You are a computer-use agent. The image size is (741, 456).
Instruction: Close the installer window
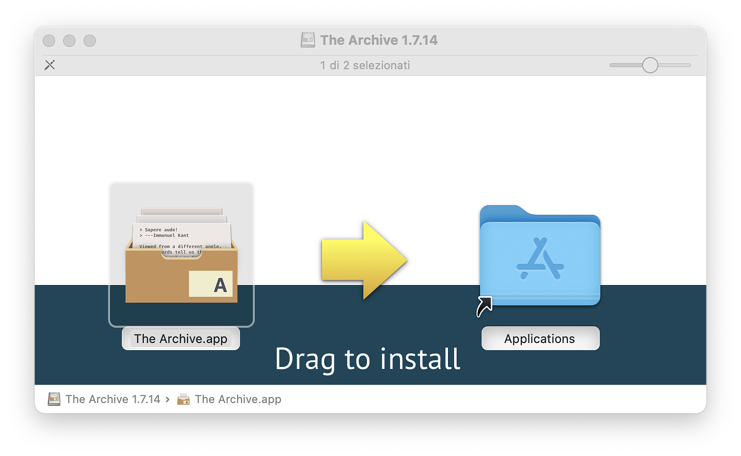[x=49, y=41]
